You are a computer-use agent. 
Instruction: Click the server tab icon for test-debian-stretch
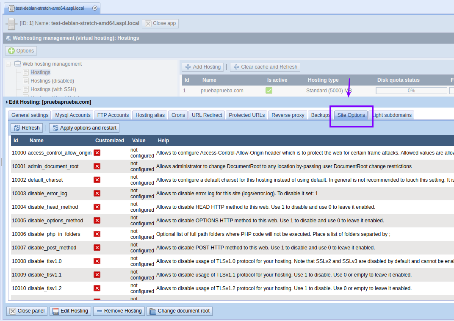11,8
